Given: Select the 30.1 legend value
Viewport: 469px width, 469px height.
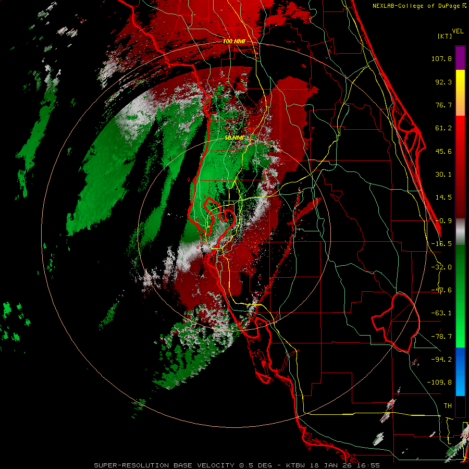Looking at the screenshot, I should pos(443,175).
